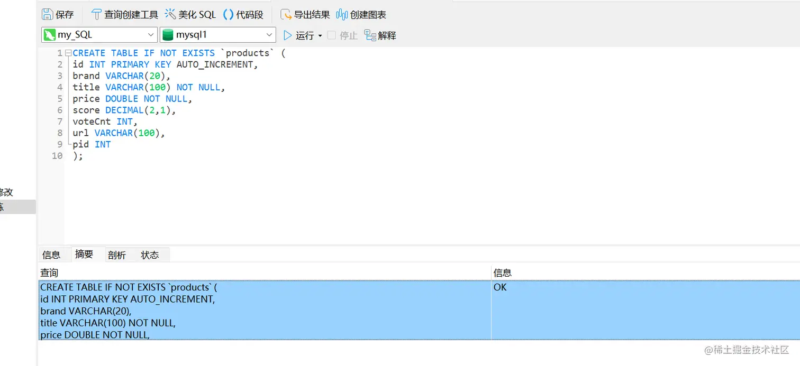Image resolution: width=800 pixels, height=366 pixels.
Task: Select the 摘要 tab
Action: (x=84, y=254)
